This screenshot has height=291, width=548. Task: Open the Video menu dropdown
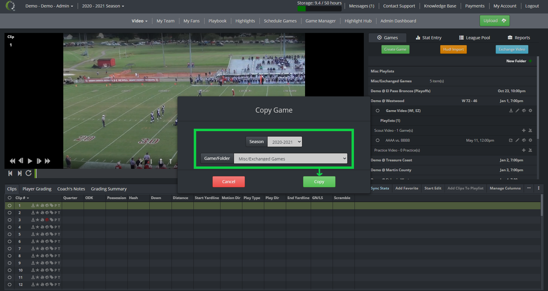pyautogui.click(x=139, y=21)
